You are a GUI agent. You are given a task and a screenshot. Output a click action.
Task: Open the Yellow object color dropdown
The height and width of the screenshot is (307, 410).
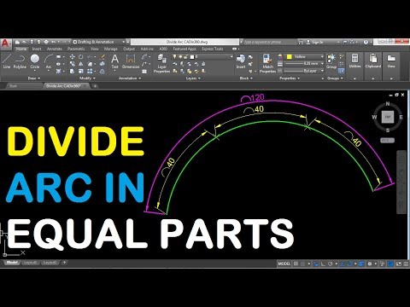[x=304, y=56]
